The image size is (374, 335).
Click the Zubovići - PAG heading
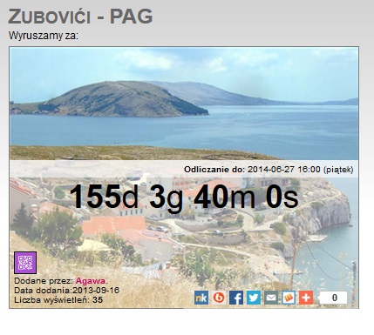pos(80,17)
